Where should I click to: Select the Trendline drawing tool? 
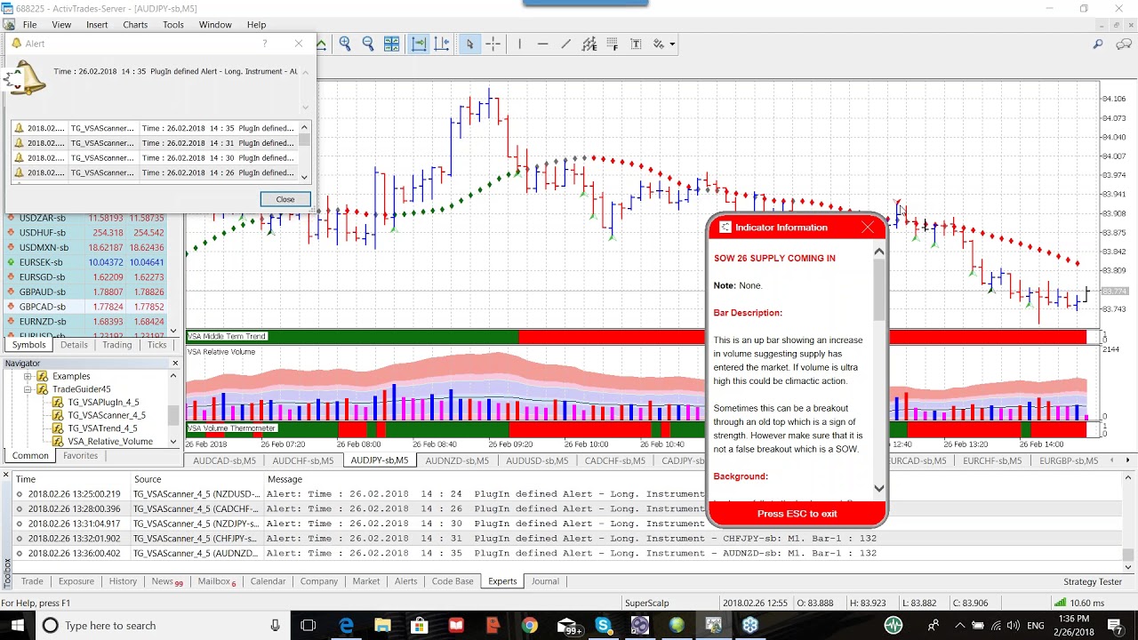coord(565,44)
